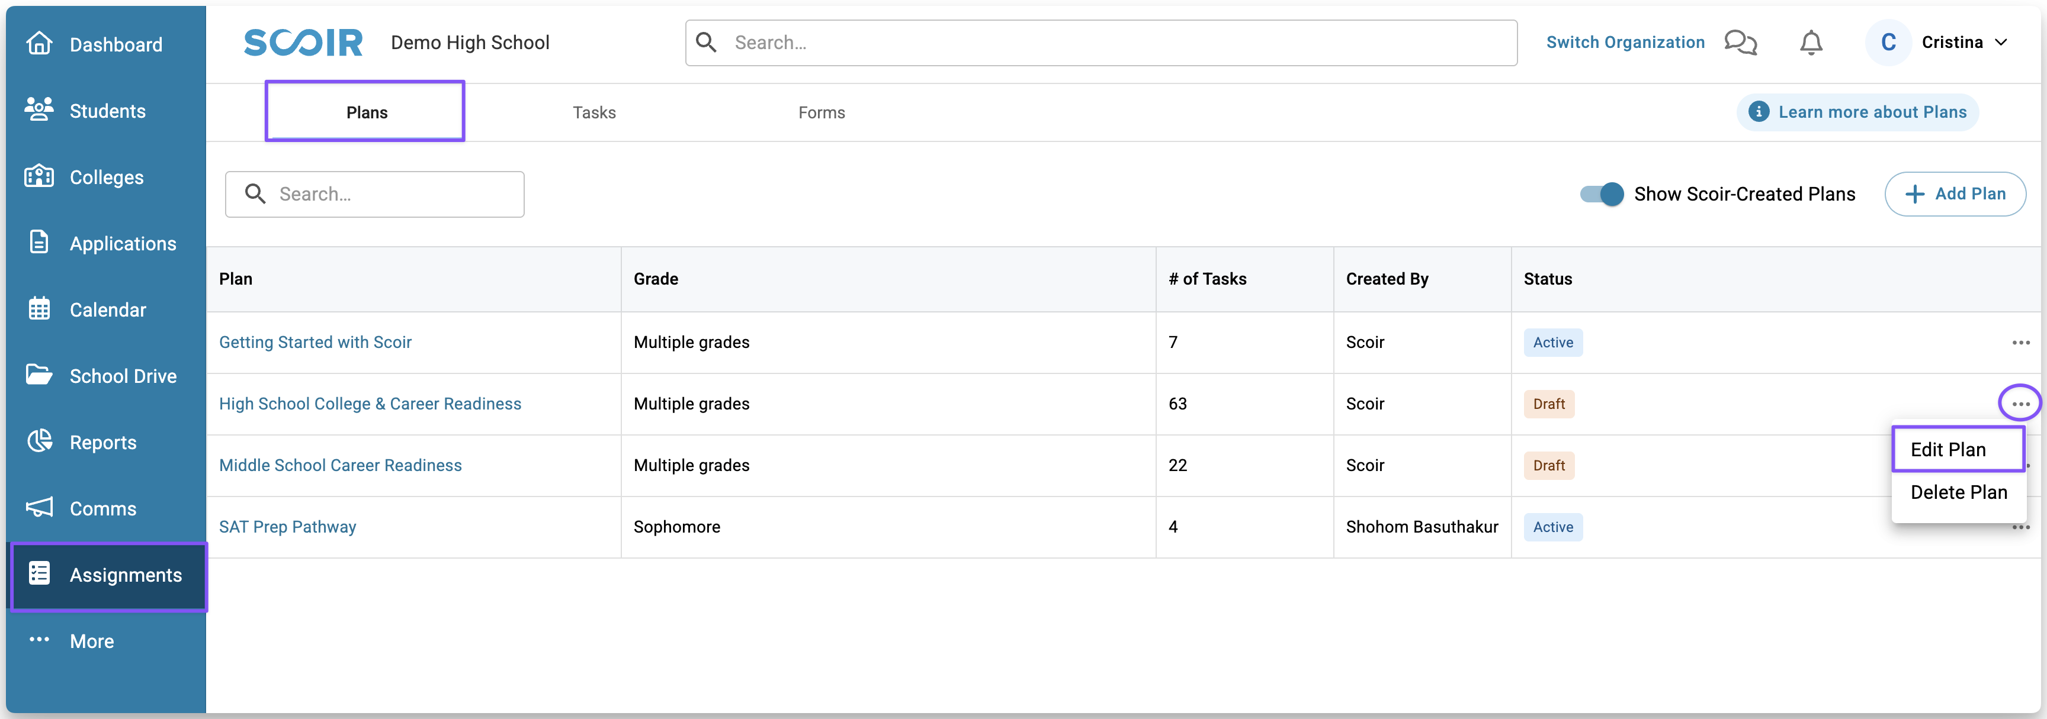This screenshot has width=2047, height=719.
Task: Switch to the Forms tab
Action: click(821, 112)
